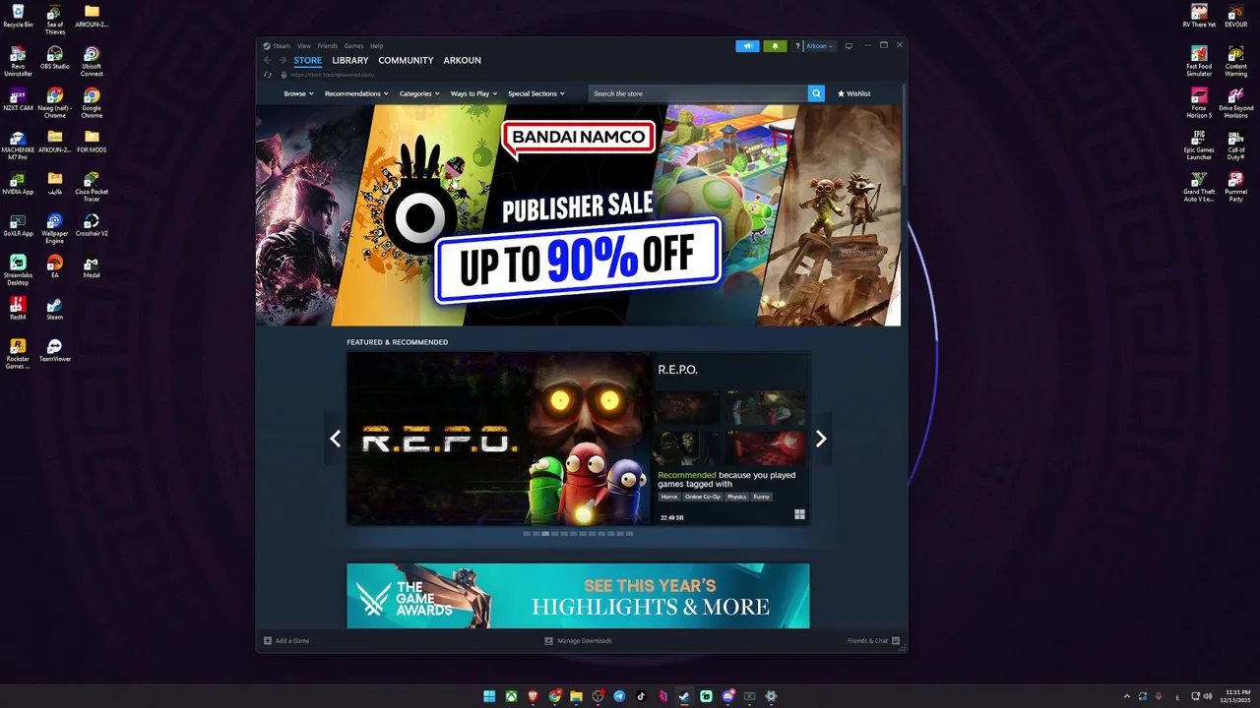
Task: Open OBS Studio desktop shortcut
Action: click(55, 58)
